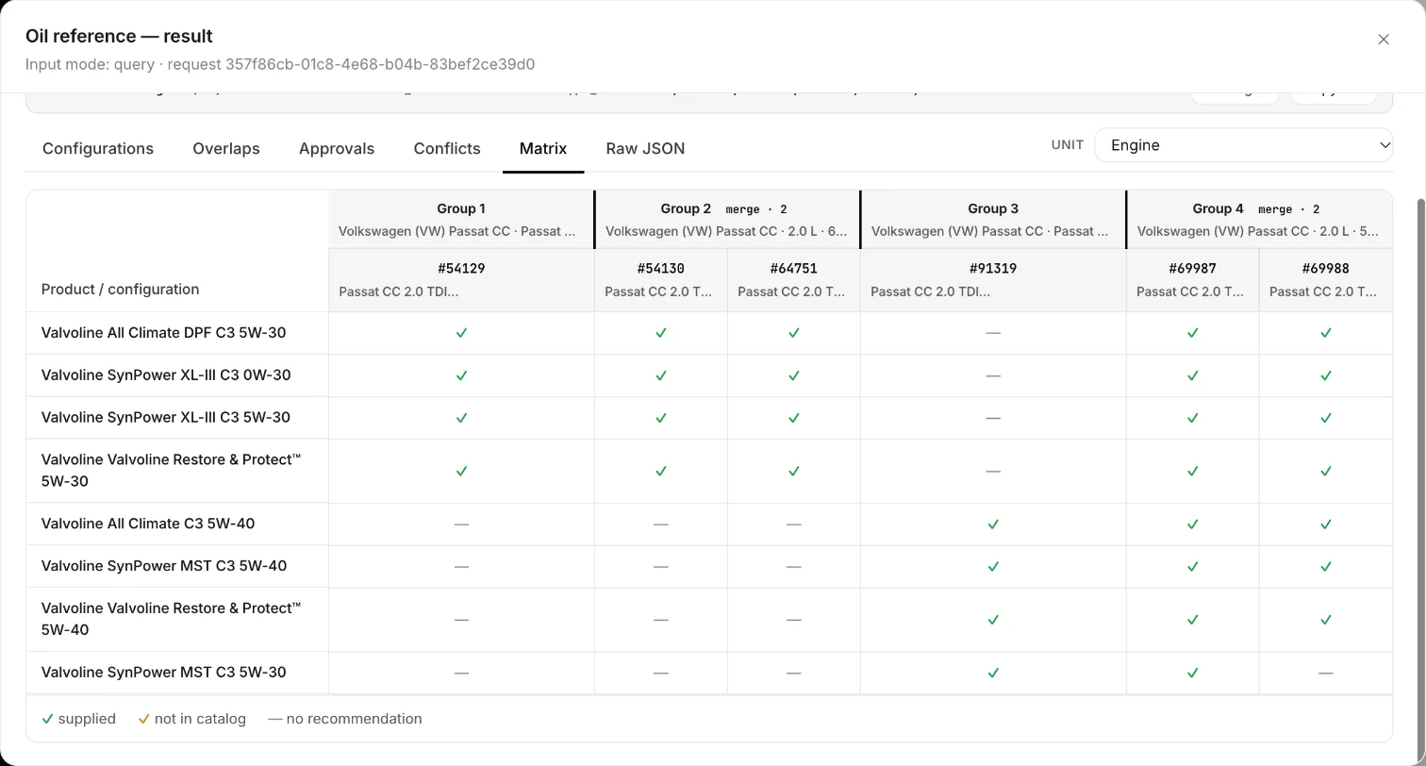The height and width of the screenshot is (766, 1426).
Task: Click the Valvoline SynPower MST C3 5W-40 row label
Action: point(164,567)
